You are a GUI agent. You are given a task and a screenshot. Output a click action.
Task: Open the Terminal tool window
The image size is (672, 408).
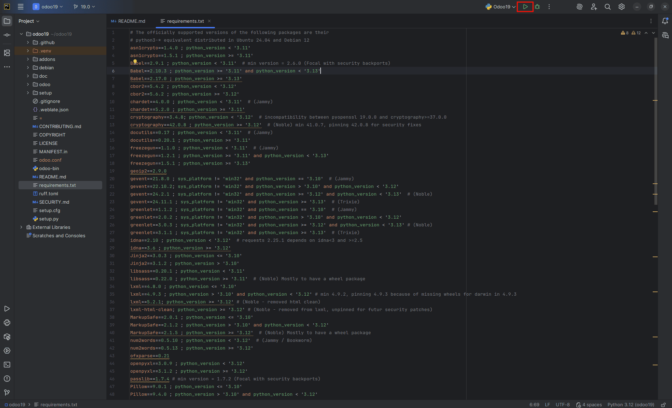[7, 365]
